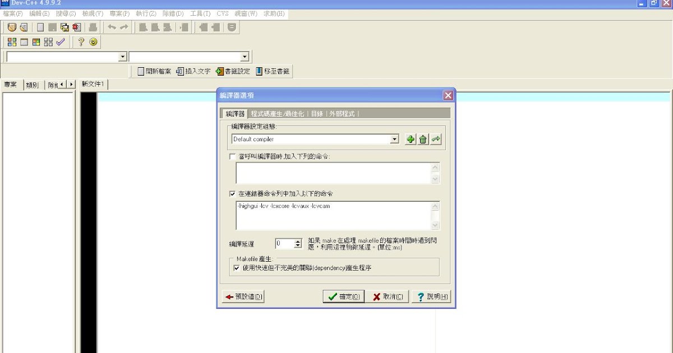Screen dimensions: 673x353
Task: Click the first icon in the main toolbar
Action: [x=12, y=27]
